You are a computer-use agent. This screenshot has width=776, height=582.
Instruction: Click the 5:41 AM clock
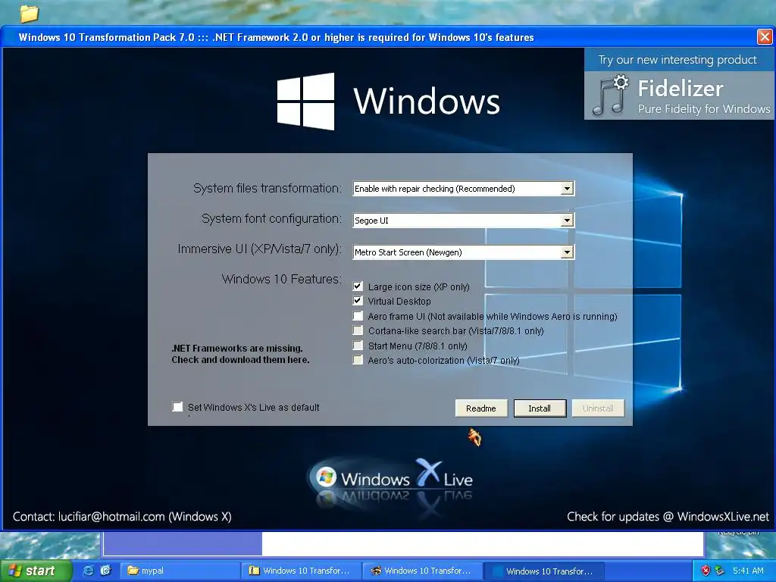pyautogui.click(x=748, y=571)
